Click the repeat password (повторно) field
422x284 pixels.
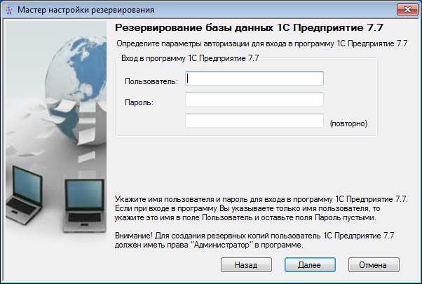(x=254, y=121)
